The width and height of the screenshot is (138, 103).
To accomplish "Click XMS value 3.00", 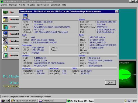I will click(x=106, y=30).
